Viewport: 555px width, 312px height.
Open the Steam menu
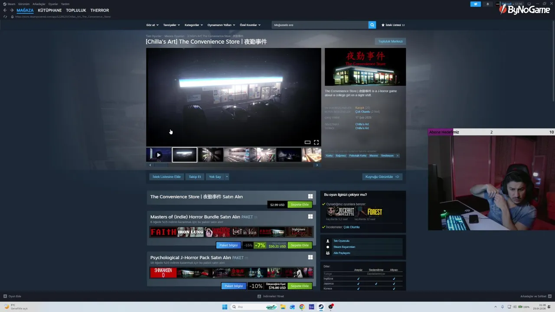tap(10, 4)
